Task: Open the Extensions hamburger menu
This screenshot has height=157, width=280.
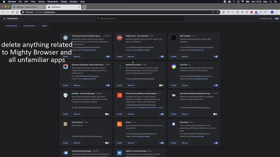Action: point(4,18)
